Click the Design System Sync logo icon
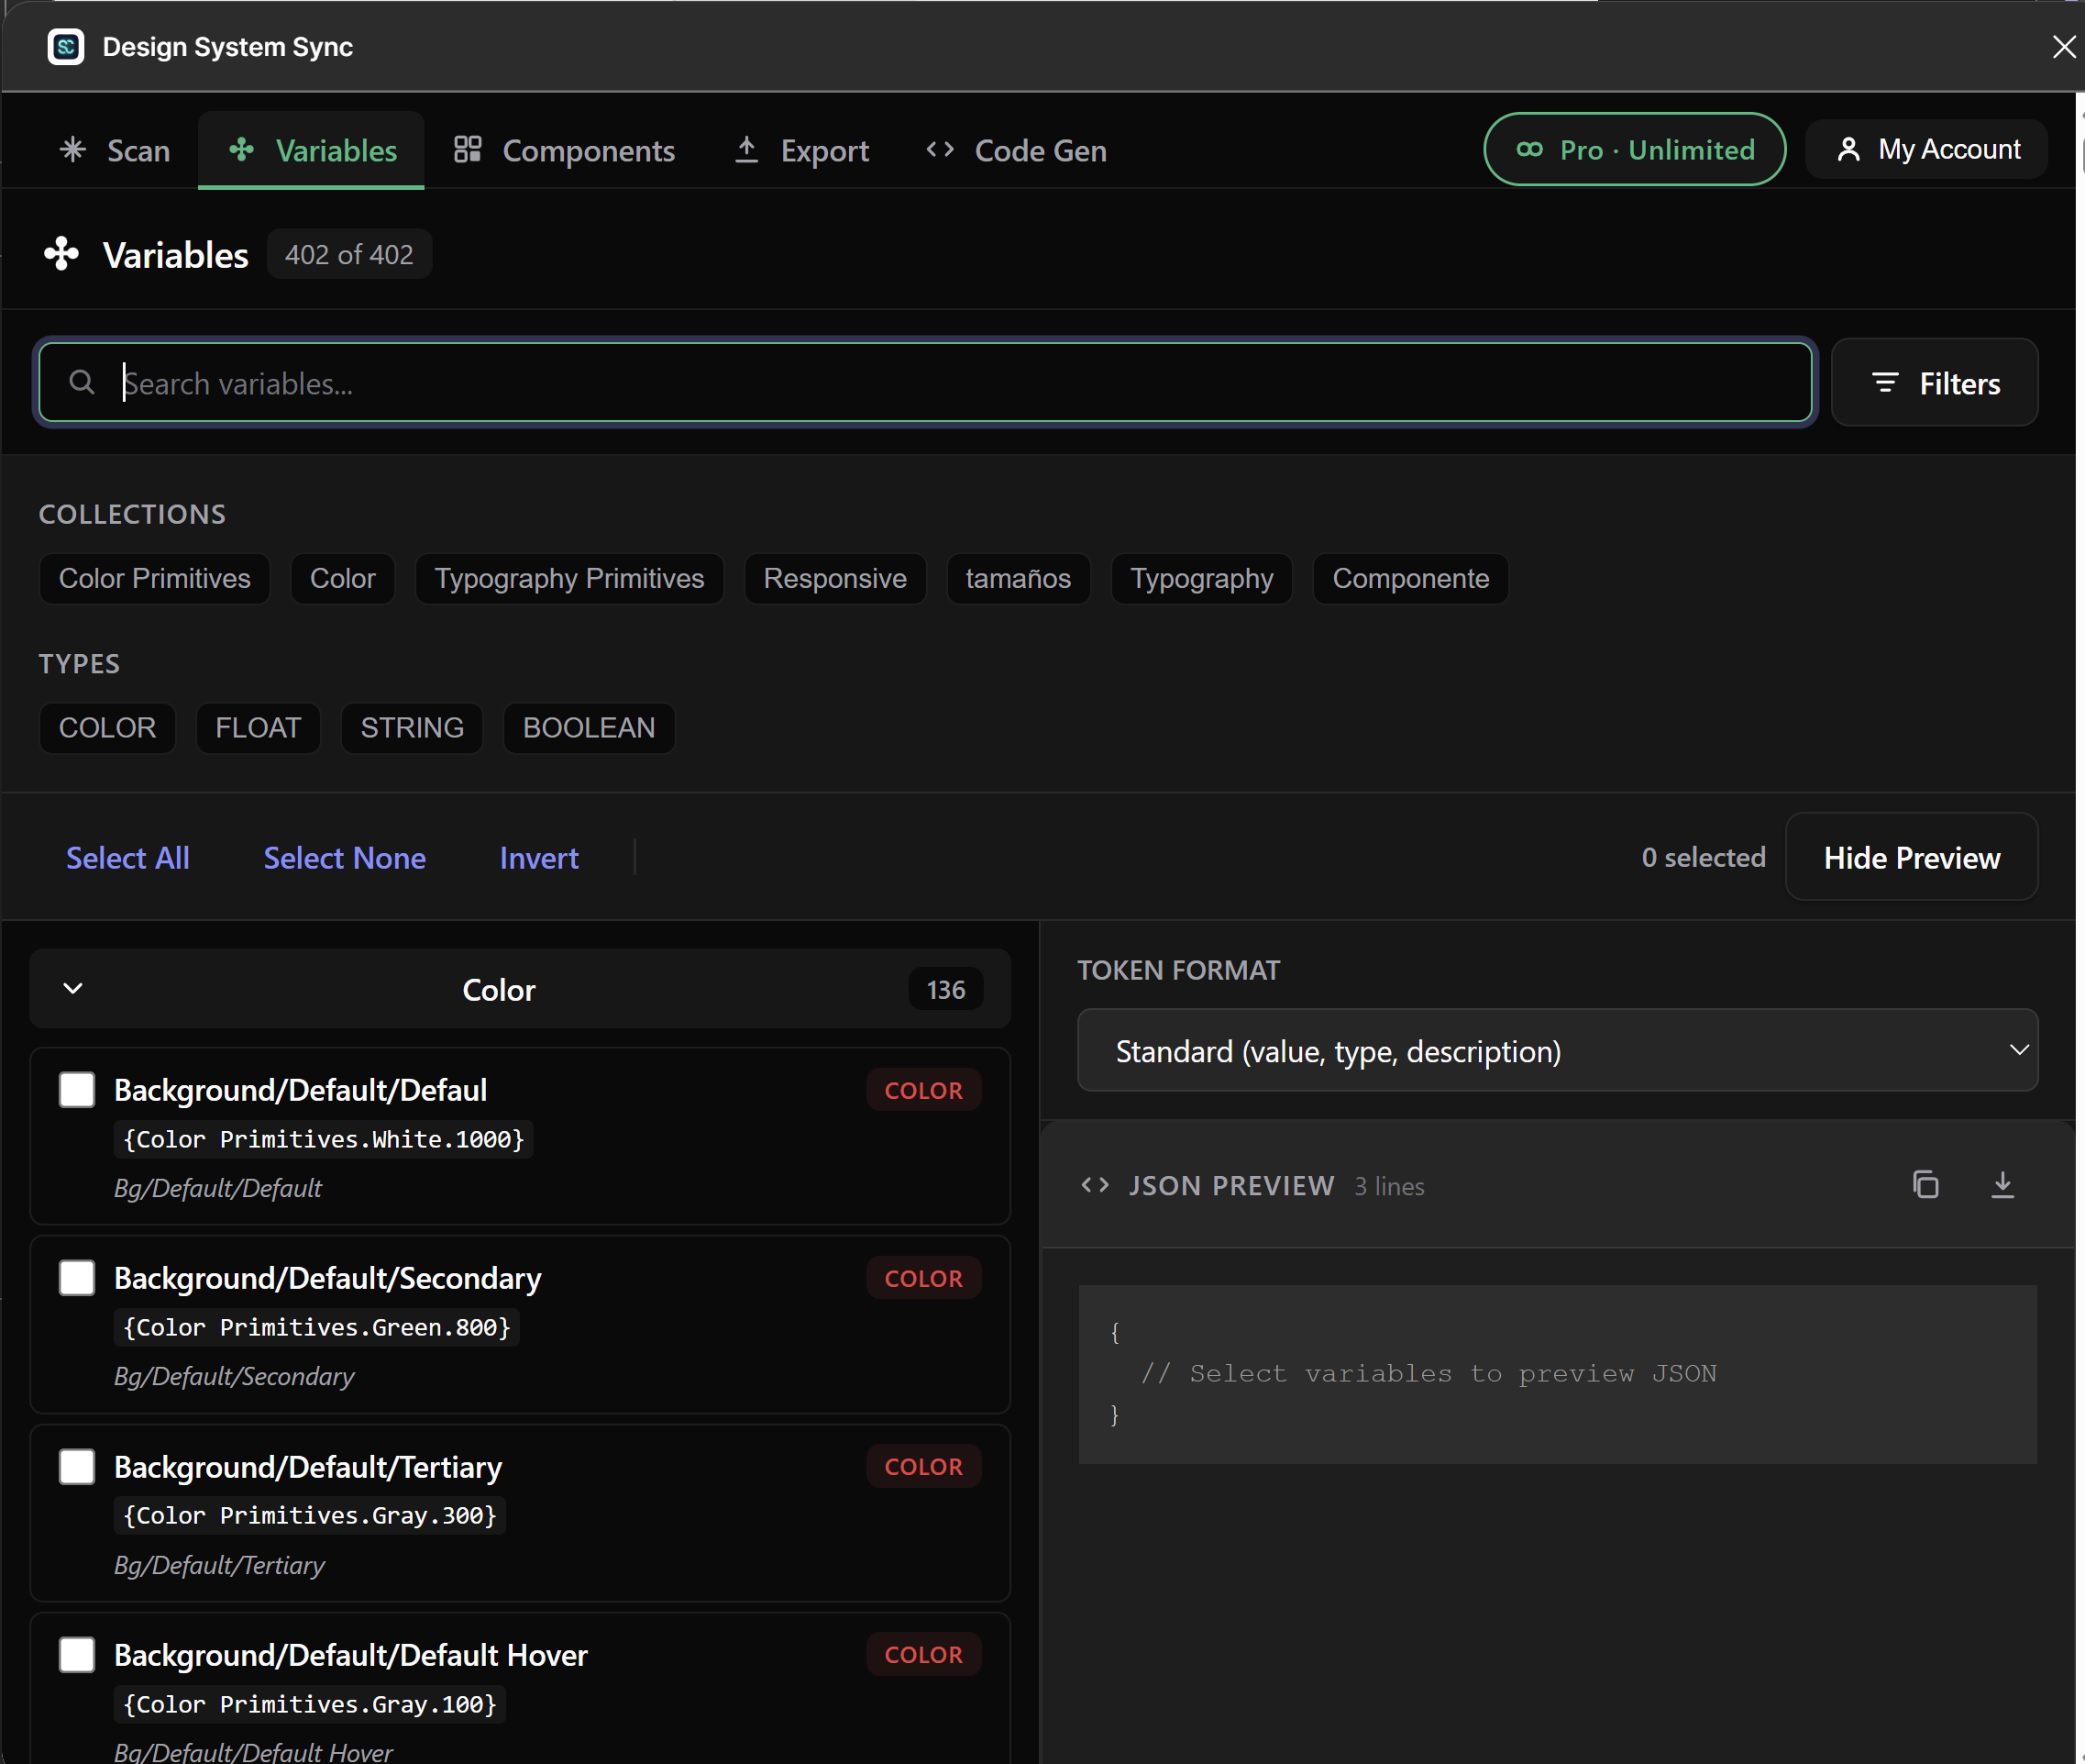The width and height of the screenshot is (2085, 1764). (66, 47)
